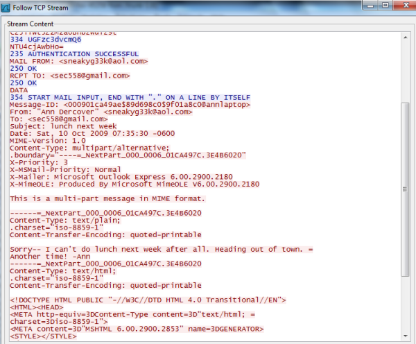This screenshot has width=416, height=344.
Task: Click the 'Content-Type: text/plain;' line
Action: (x=65, y=221)
